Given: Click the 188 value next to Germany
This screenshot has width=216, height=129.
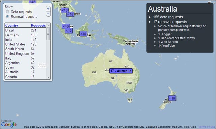Looking at the screenshot, I should (x=34, y=35).
